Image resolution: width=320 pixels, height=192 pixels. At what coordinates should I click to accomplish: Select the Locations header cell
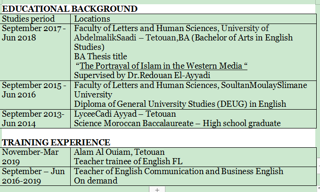[x=92, y=19]
